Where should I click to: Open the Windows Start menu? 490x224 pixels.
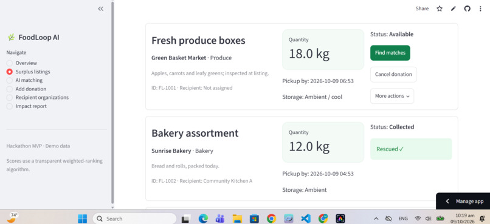click(x=83, y=219)
